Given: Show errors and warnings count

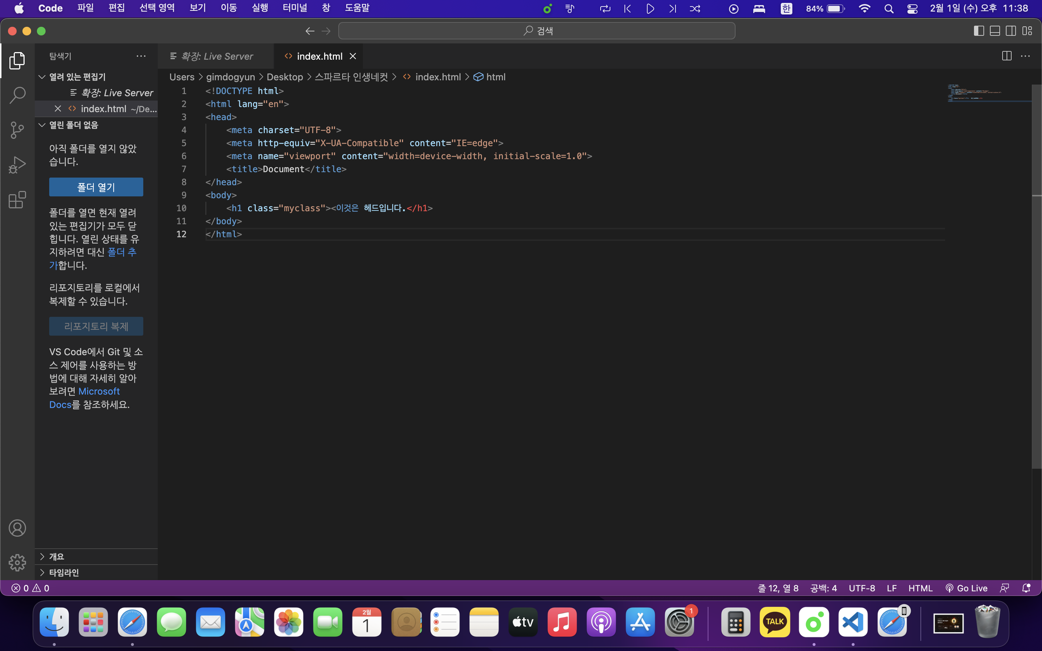Looking at the screenshot, I should pyautogui.click(x=30, y=588).
